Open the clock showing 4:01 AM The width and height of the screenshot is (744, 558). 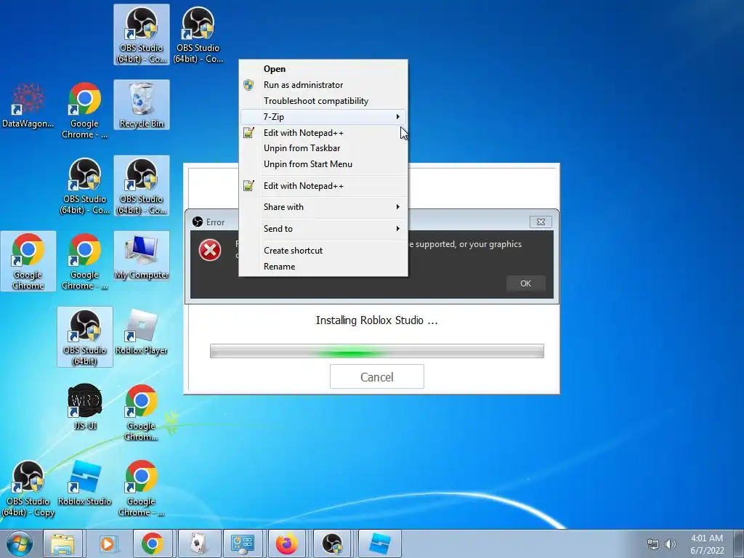tap(707, 544)
